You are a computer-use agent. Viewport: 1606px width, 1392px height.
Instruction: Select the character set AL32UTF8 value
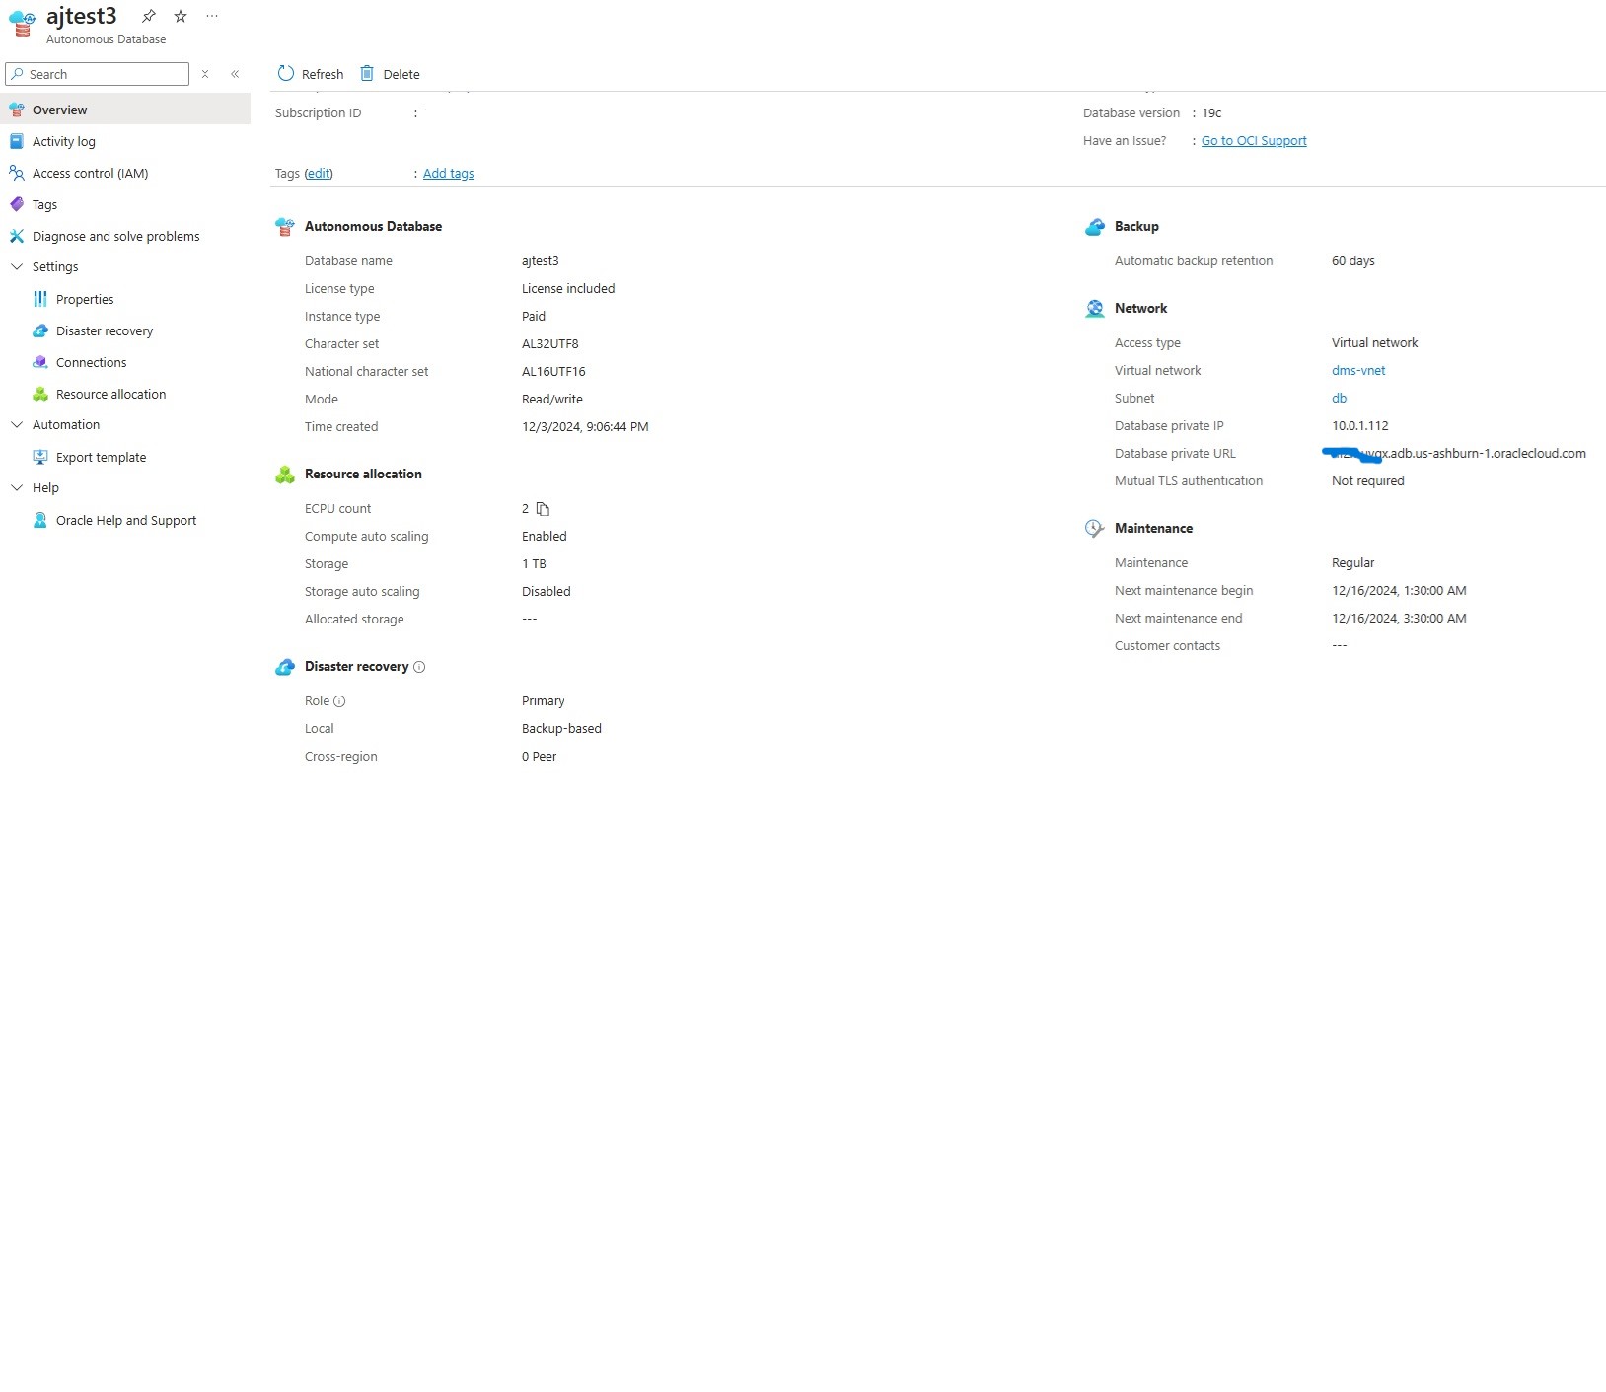550,344
